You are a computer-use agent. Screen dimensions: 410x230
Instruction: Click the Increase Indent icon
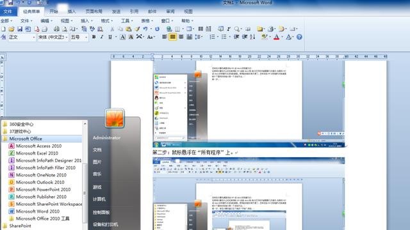[245, 37]
